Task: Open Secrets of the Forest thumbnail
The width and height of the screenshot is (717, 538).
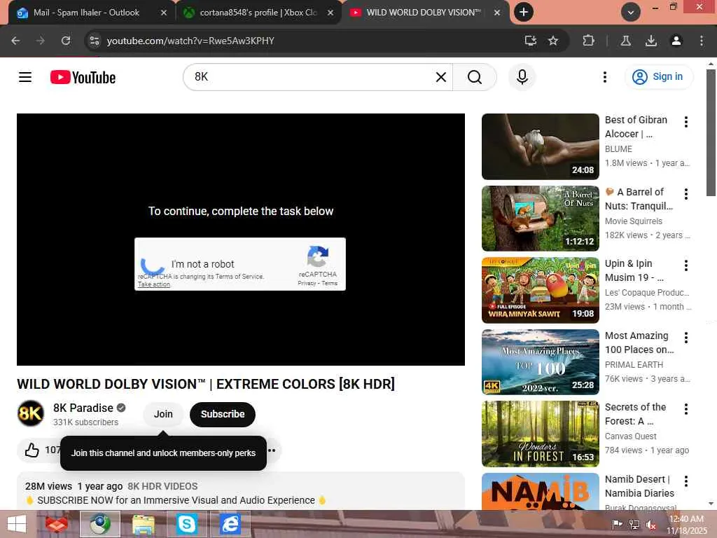Action: (x=540, y=434)
